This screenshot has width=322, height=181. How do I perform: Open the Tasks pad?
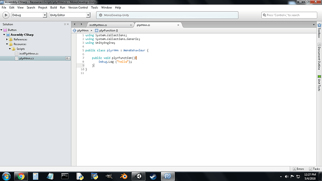[315, 169]
